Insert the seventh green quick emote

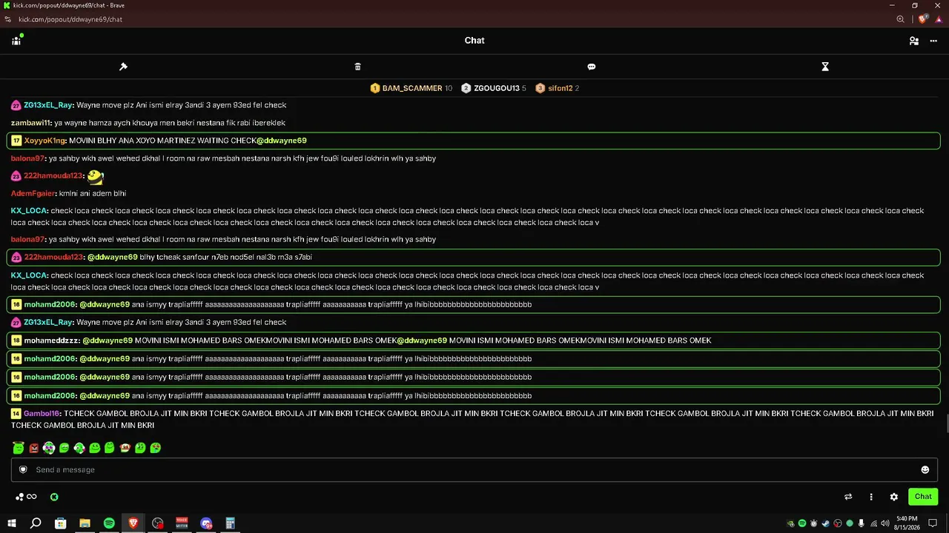(110, 448)
